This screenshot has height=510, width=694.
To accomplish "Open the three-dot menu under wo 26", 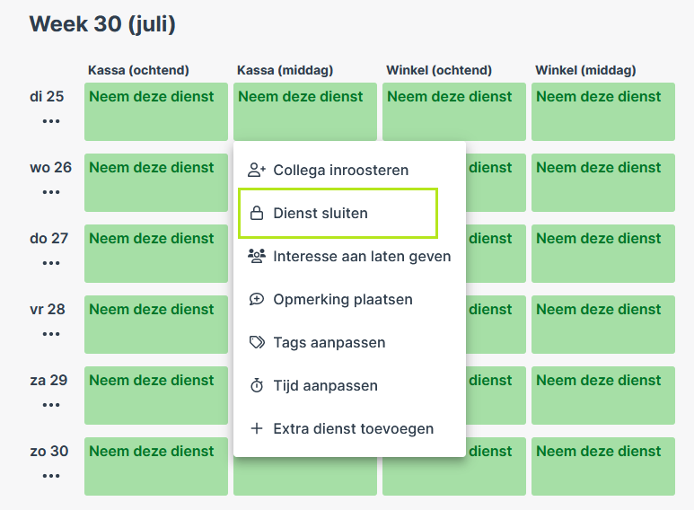I will (51, 191).
